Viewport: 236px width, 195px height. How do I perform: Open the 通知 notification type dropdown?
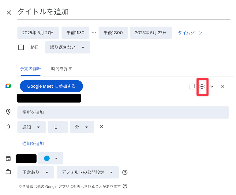[32, 127]
